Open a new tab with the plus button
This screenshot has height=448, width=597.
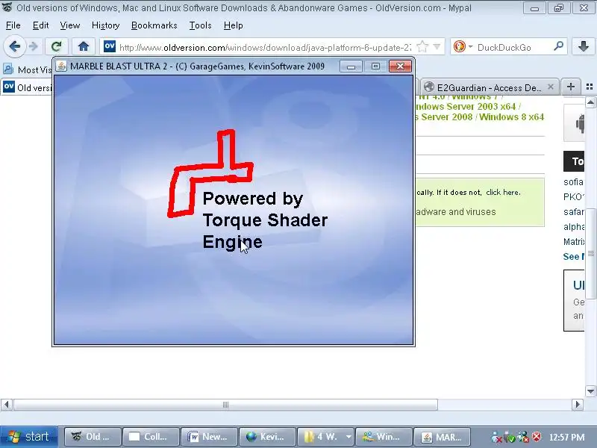[x=570, y=87]
